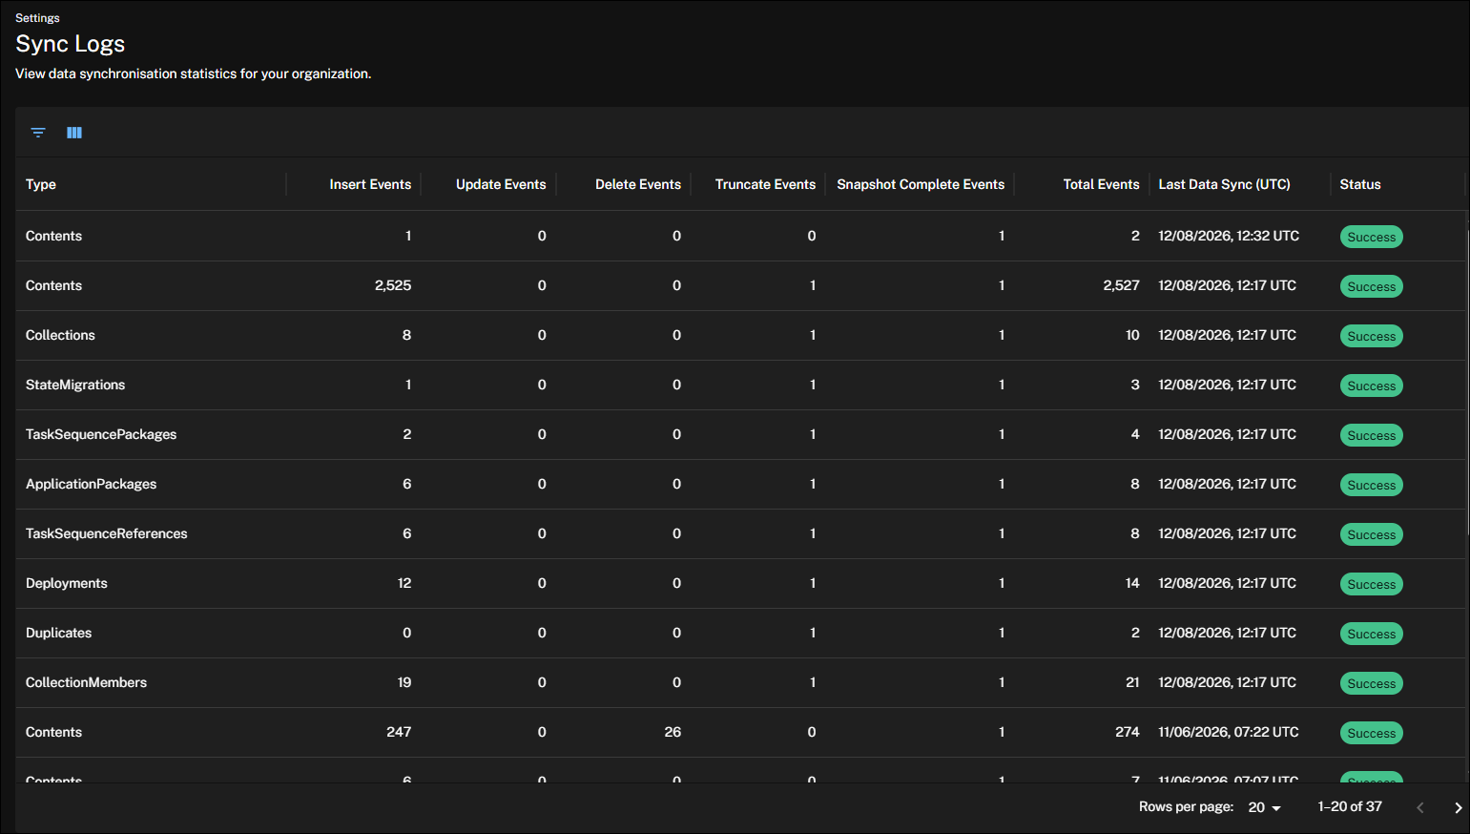Sort by Total Events column
The height and width of the screenshot is (834, 1470).
tap(1101, 184)
